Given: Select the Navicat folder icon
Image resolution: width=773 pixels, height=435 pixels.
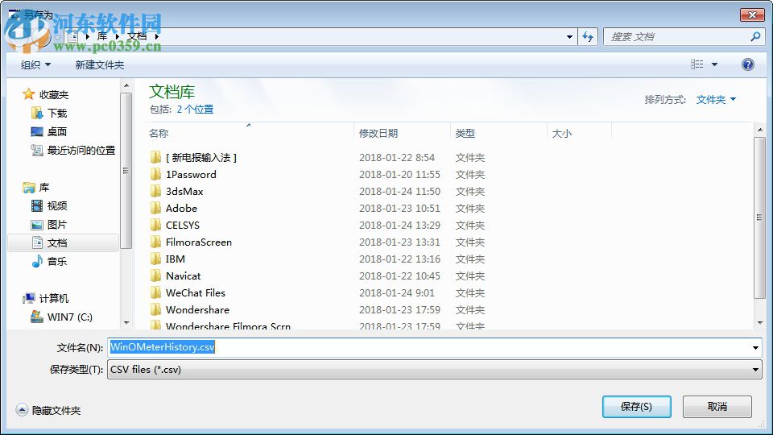Looking at the screenshot, I should (155, 275).
